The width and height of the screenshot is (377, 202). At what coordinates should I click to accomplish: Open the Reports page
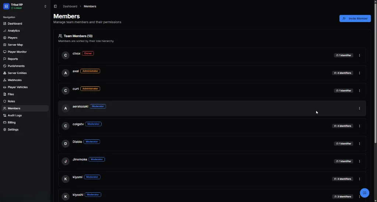pyautogui.click(x=25, y=59)
